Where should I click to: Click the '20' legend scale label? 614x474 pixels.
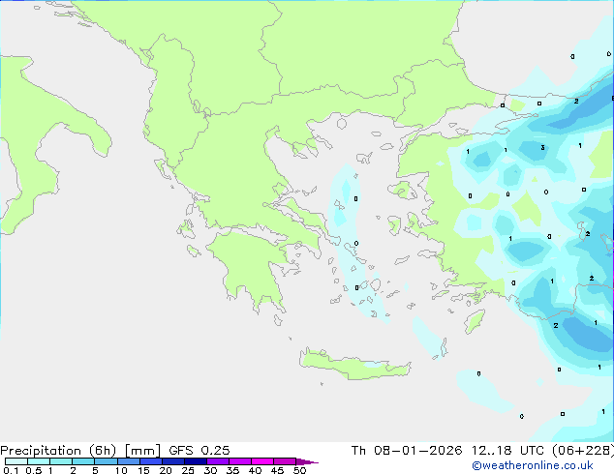(166, 470)
